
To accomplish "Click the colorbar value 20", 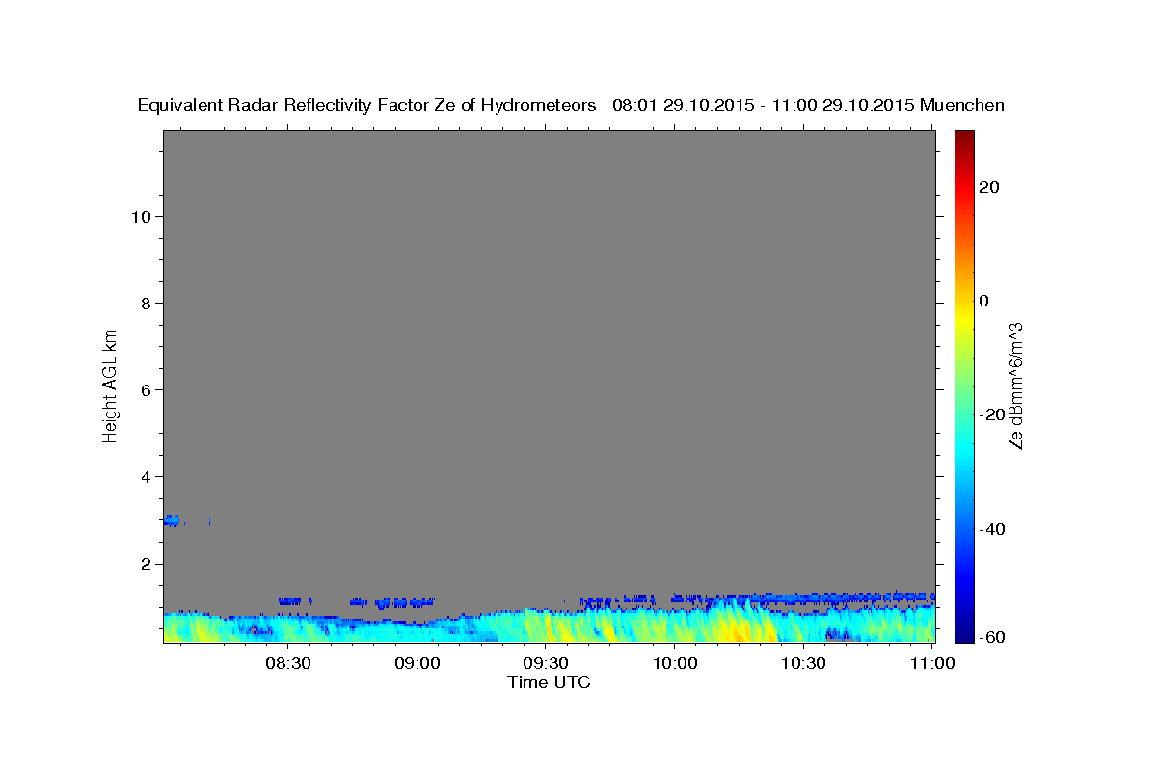I will (x=989, y=187).
